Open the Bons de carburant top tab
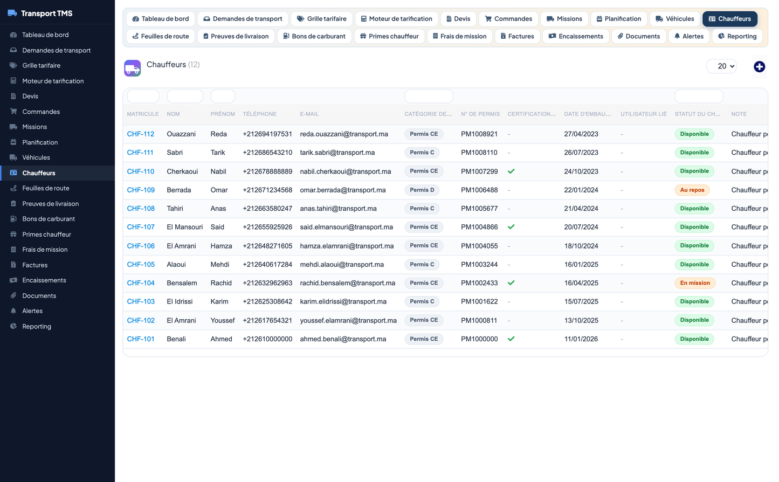Screen dimensions: 779x482 pyautogui.click(x=314, y=36)
